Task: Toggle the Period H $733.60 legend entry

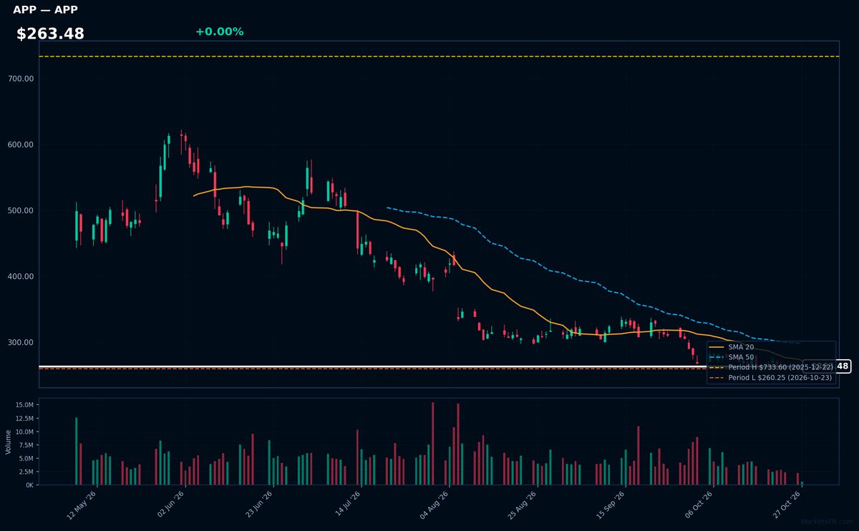Action: coord(770,367)
